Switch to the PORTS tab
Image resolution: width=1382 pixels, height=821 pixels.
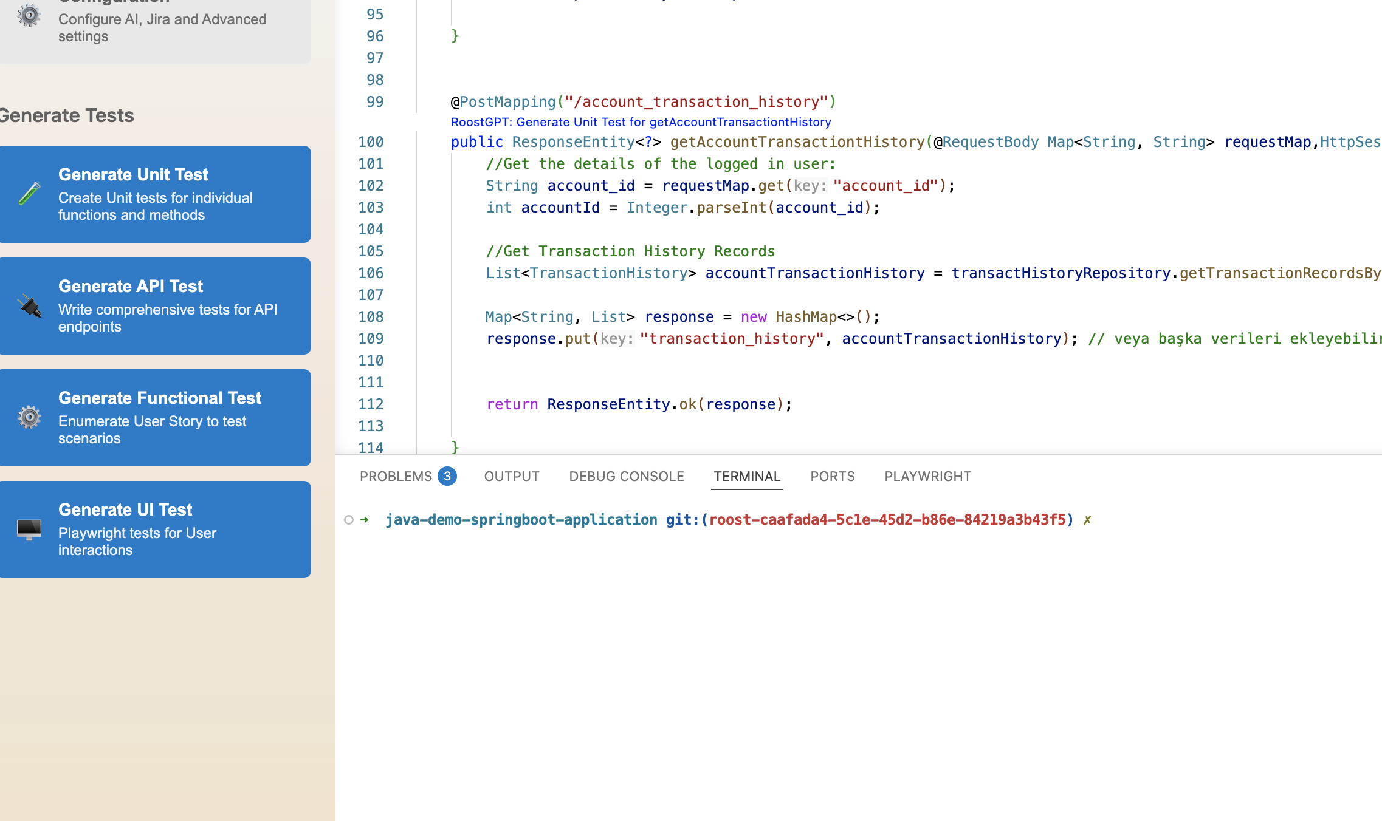click(x=832, y=476)
